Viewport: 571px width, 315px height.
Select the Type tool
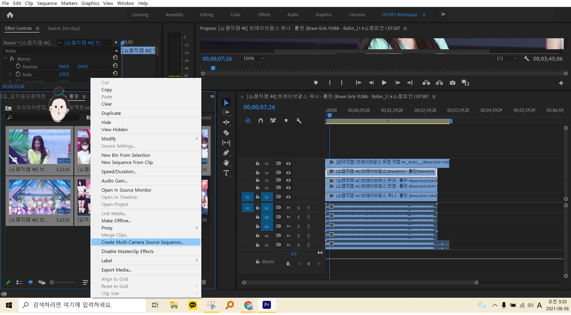click(226, 173)
